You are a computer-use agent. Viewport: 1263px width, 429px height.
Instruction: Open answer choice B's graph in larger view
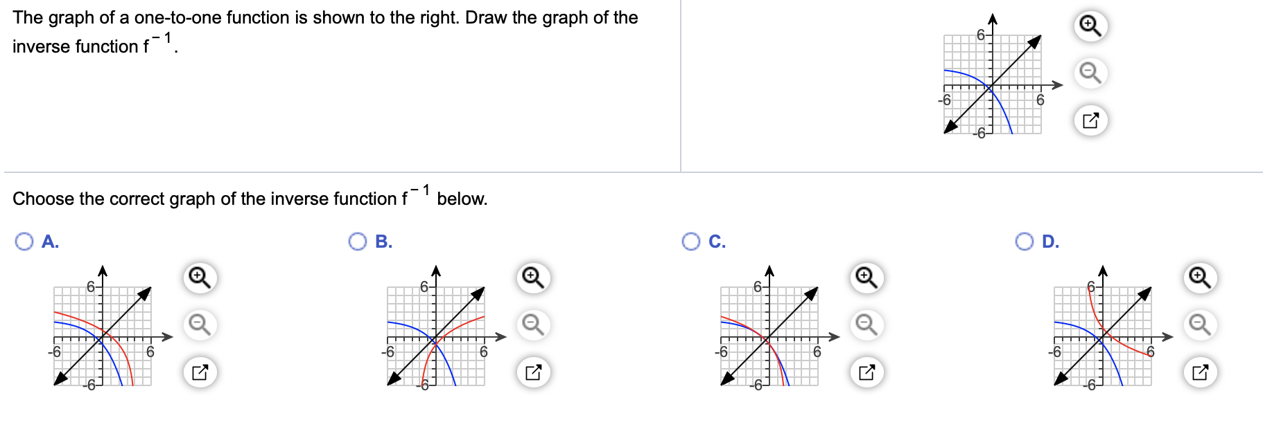(x=532, y=372)
